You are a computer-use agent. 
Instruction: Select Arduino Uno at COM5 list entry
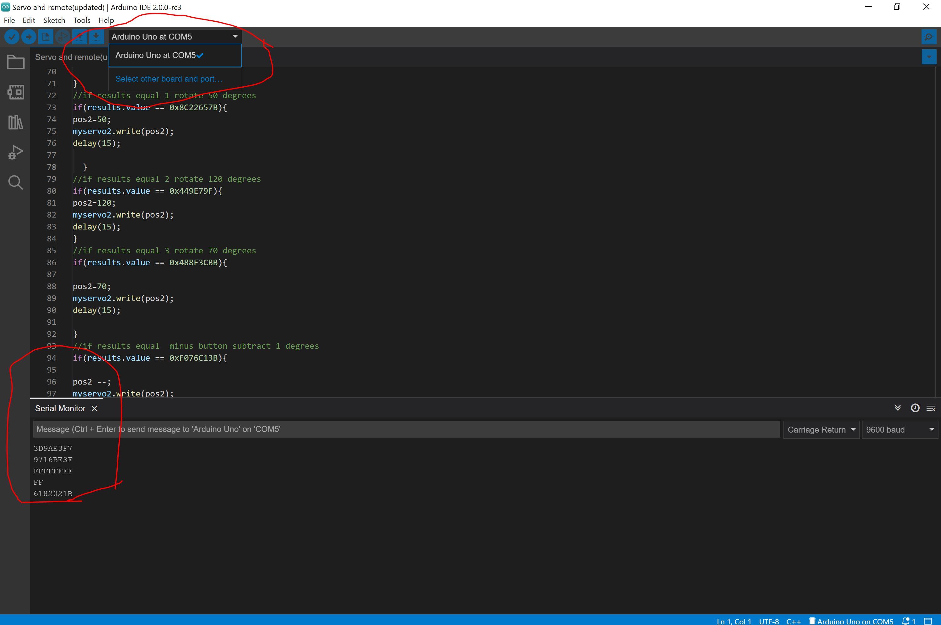click(175, 55)
